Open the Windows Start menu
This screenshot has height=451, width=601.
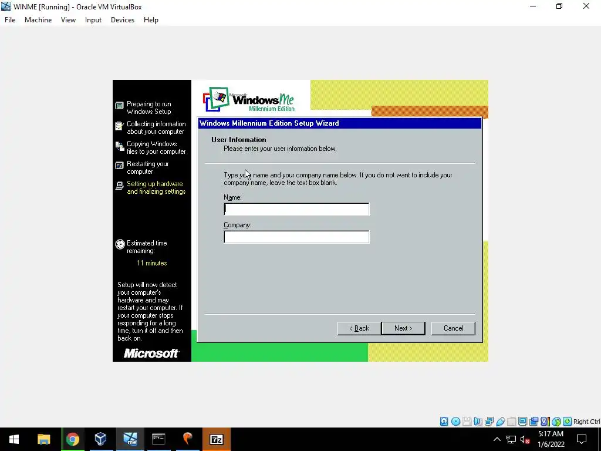point(14,439)
